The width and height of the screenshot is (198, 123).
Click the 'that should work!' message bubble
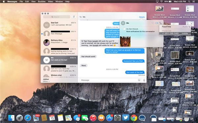coord(88,57)
